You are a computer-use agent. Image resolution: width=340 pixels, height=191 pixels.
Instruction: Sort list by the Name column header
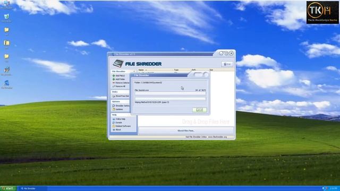tap(141, 70)
